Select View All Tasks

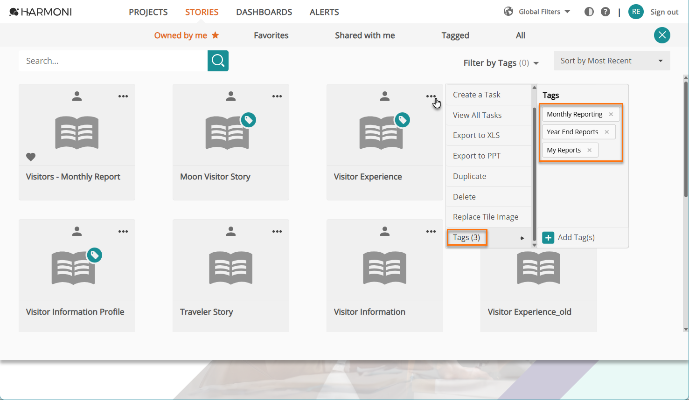click(489, 115)
